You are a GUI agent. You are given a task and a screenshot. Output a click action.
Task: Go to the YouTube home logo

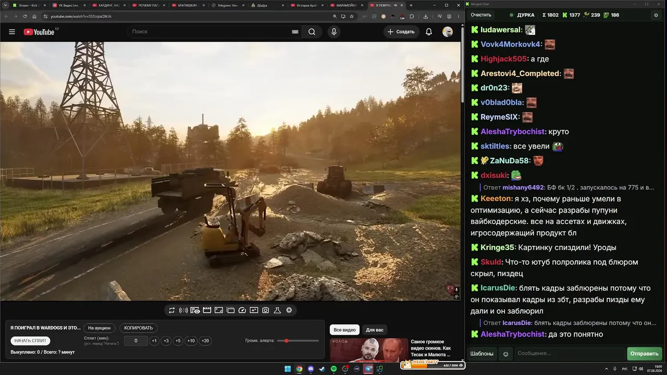pos(39,32)
